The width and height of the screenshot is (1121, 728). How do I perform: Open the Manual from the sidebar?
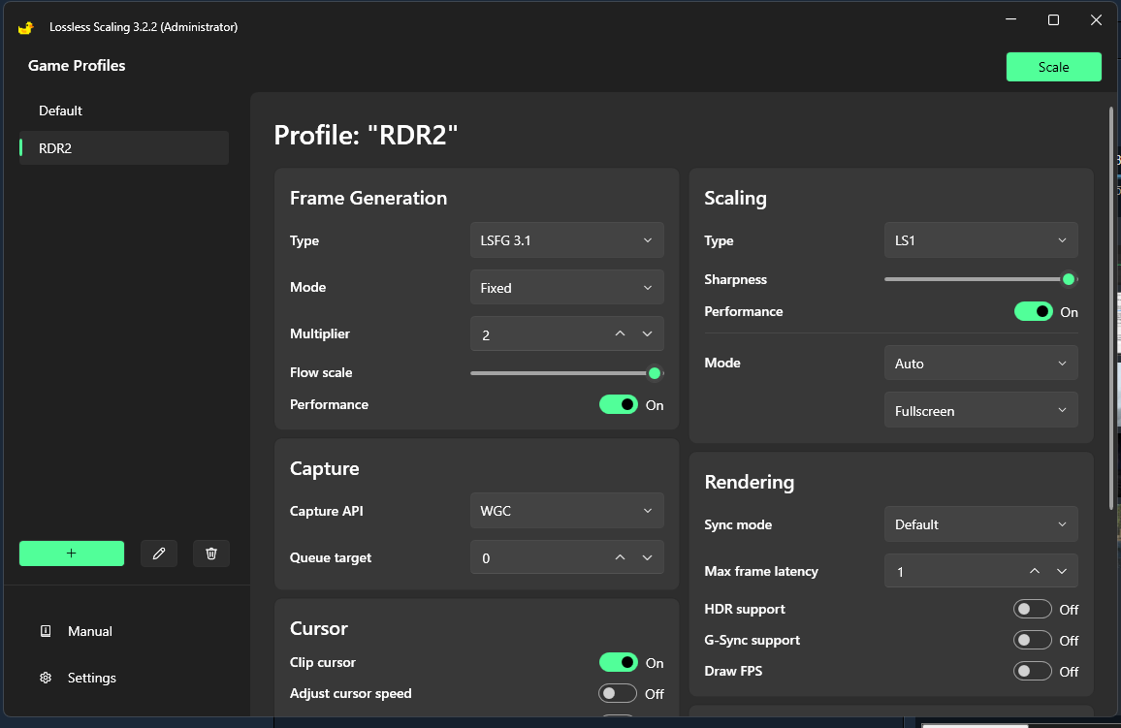(89, 631)
